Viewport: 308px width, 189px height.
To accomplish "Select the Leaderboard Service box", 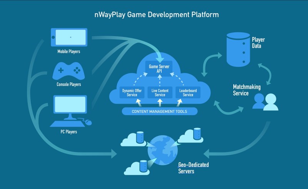I will click(188, 92).
